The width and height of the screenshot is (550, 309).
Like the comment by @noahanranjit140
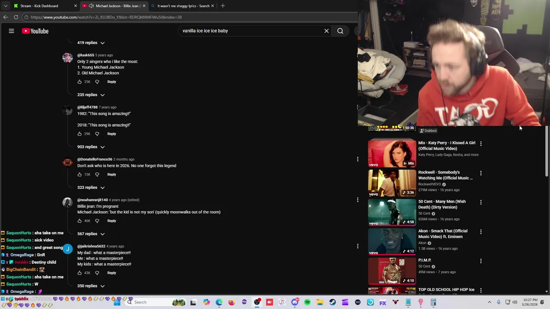pos(79,221)
